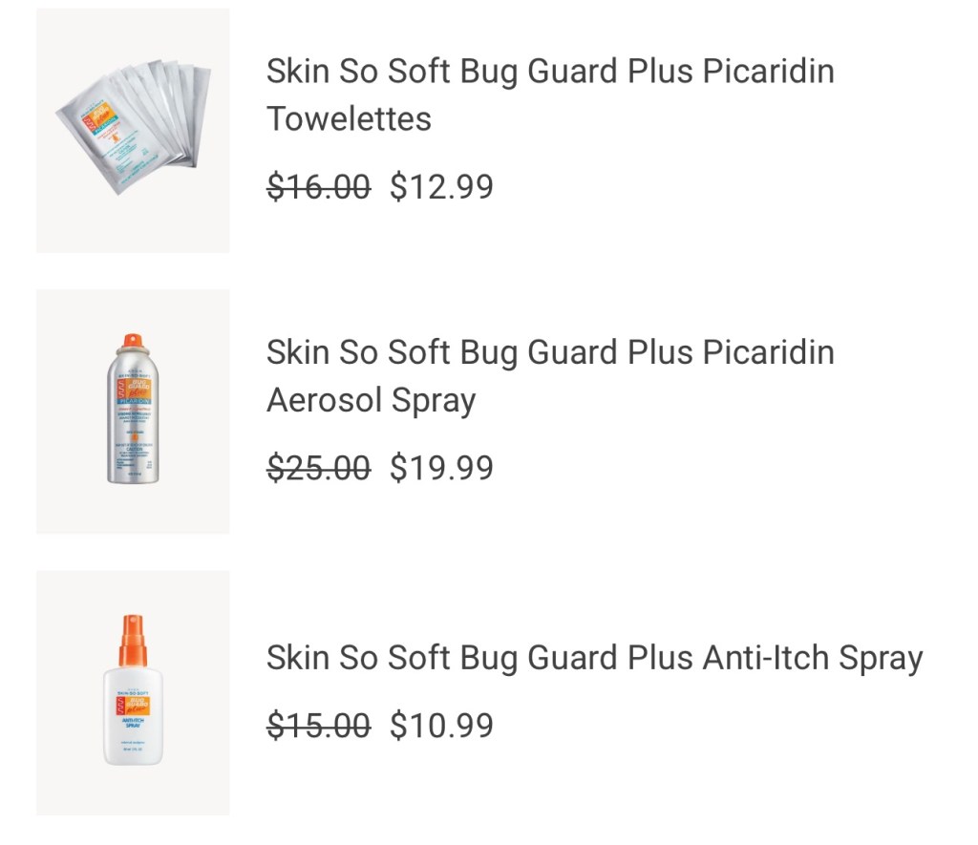The image size is (978, 845).
Task: Click the crossed-out $15.00 original price
Action: pos(318,726)
